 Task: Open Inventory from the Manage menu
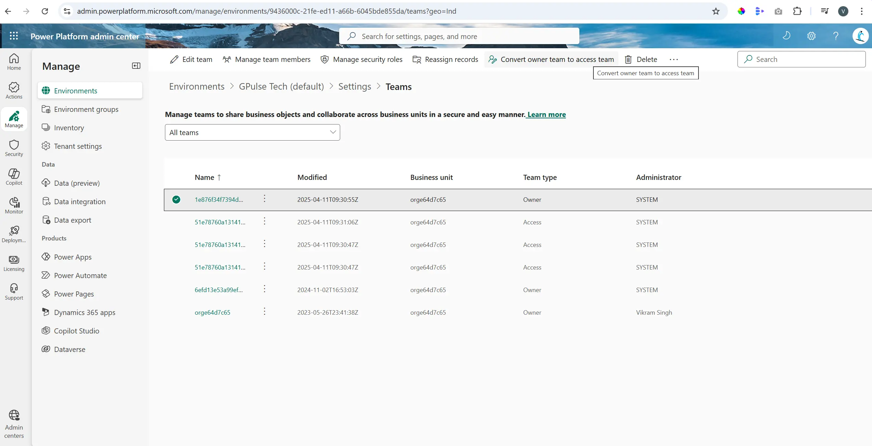point(69,128)
